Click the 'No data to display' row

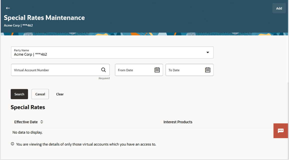tap(28, 132)
